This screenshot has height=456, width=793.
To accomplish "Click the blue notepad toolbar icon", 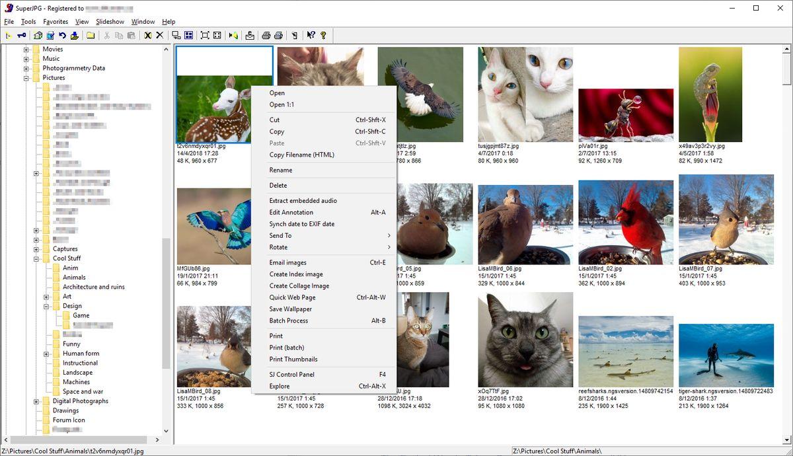I will click(x=50, y=35).
